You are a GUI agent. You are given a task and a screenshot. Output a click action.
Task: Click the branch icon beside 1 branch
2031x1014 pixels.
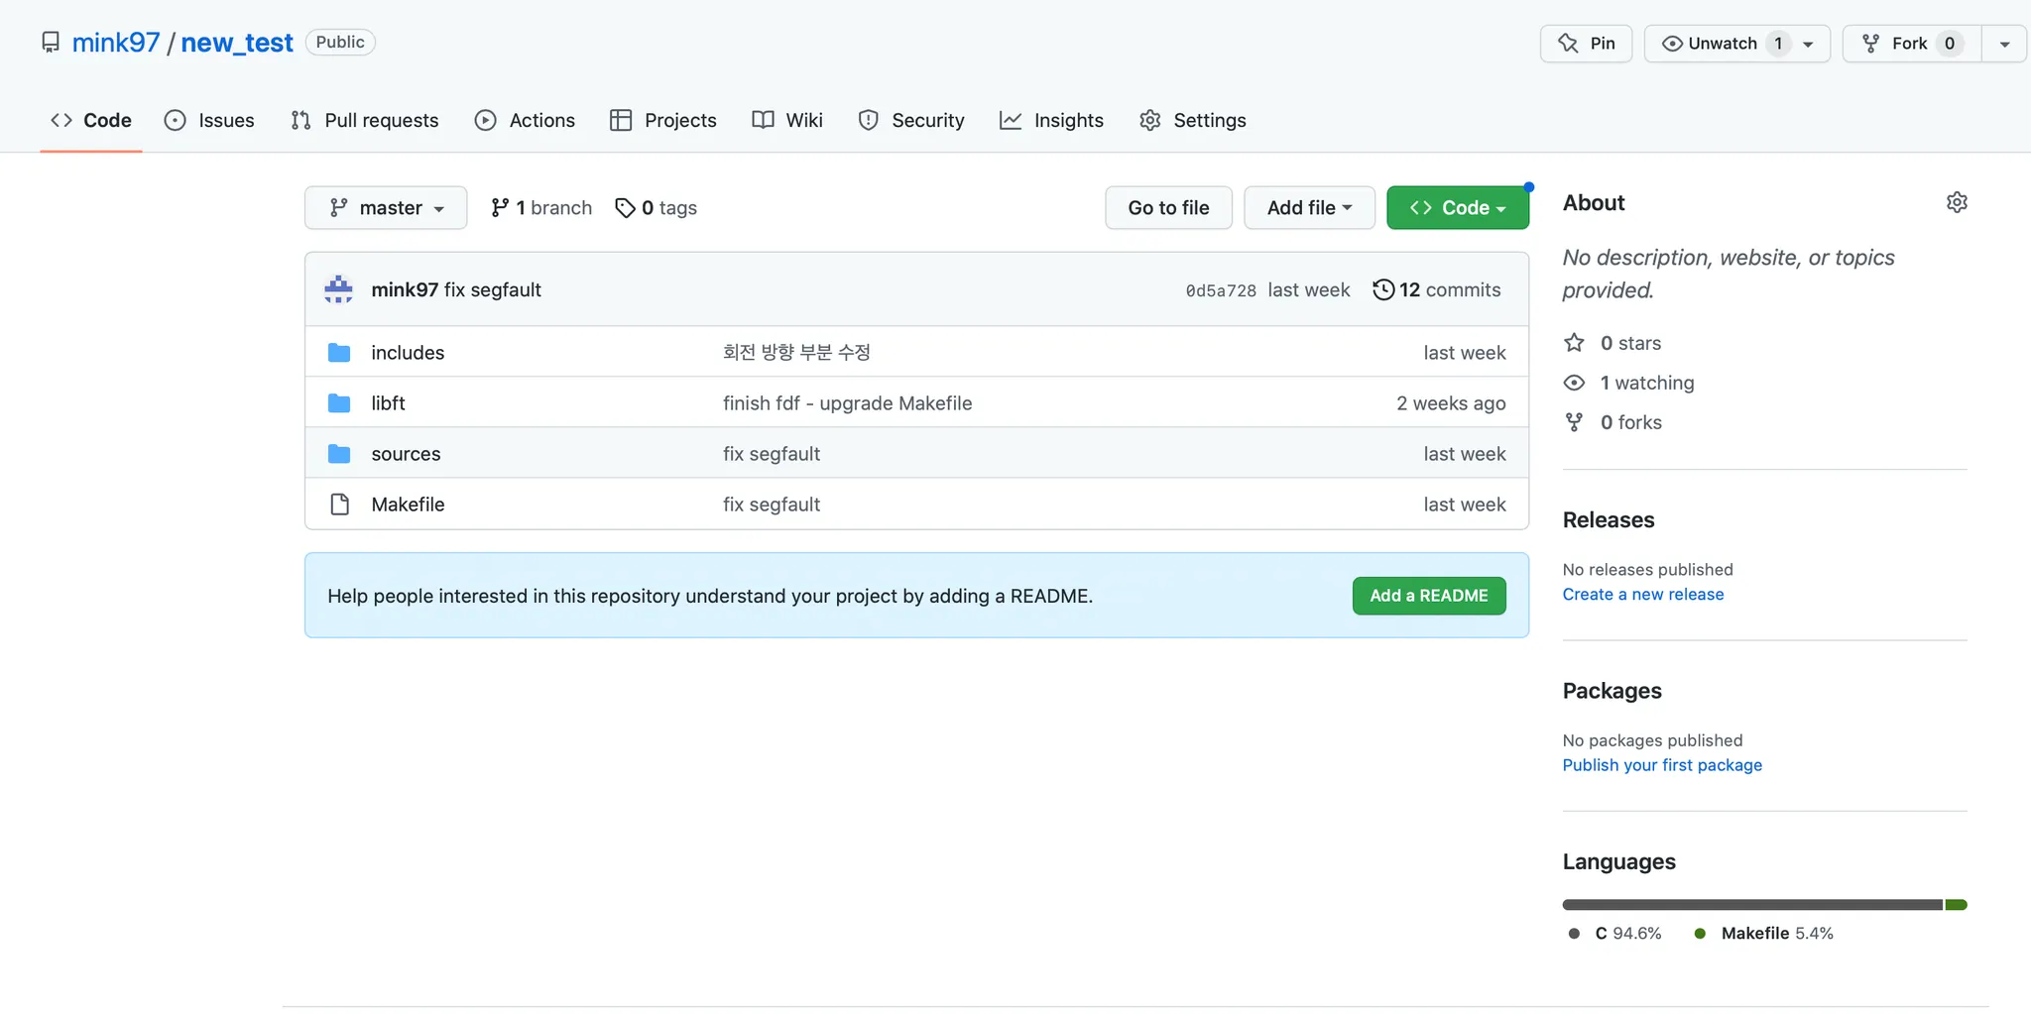pyautogui.click(x=500, y=207)
